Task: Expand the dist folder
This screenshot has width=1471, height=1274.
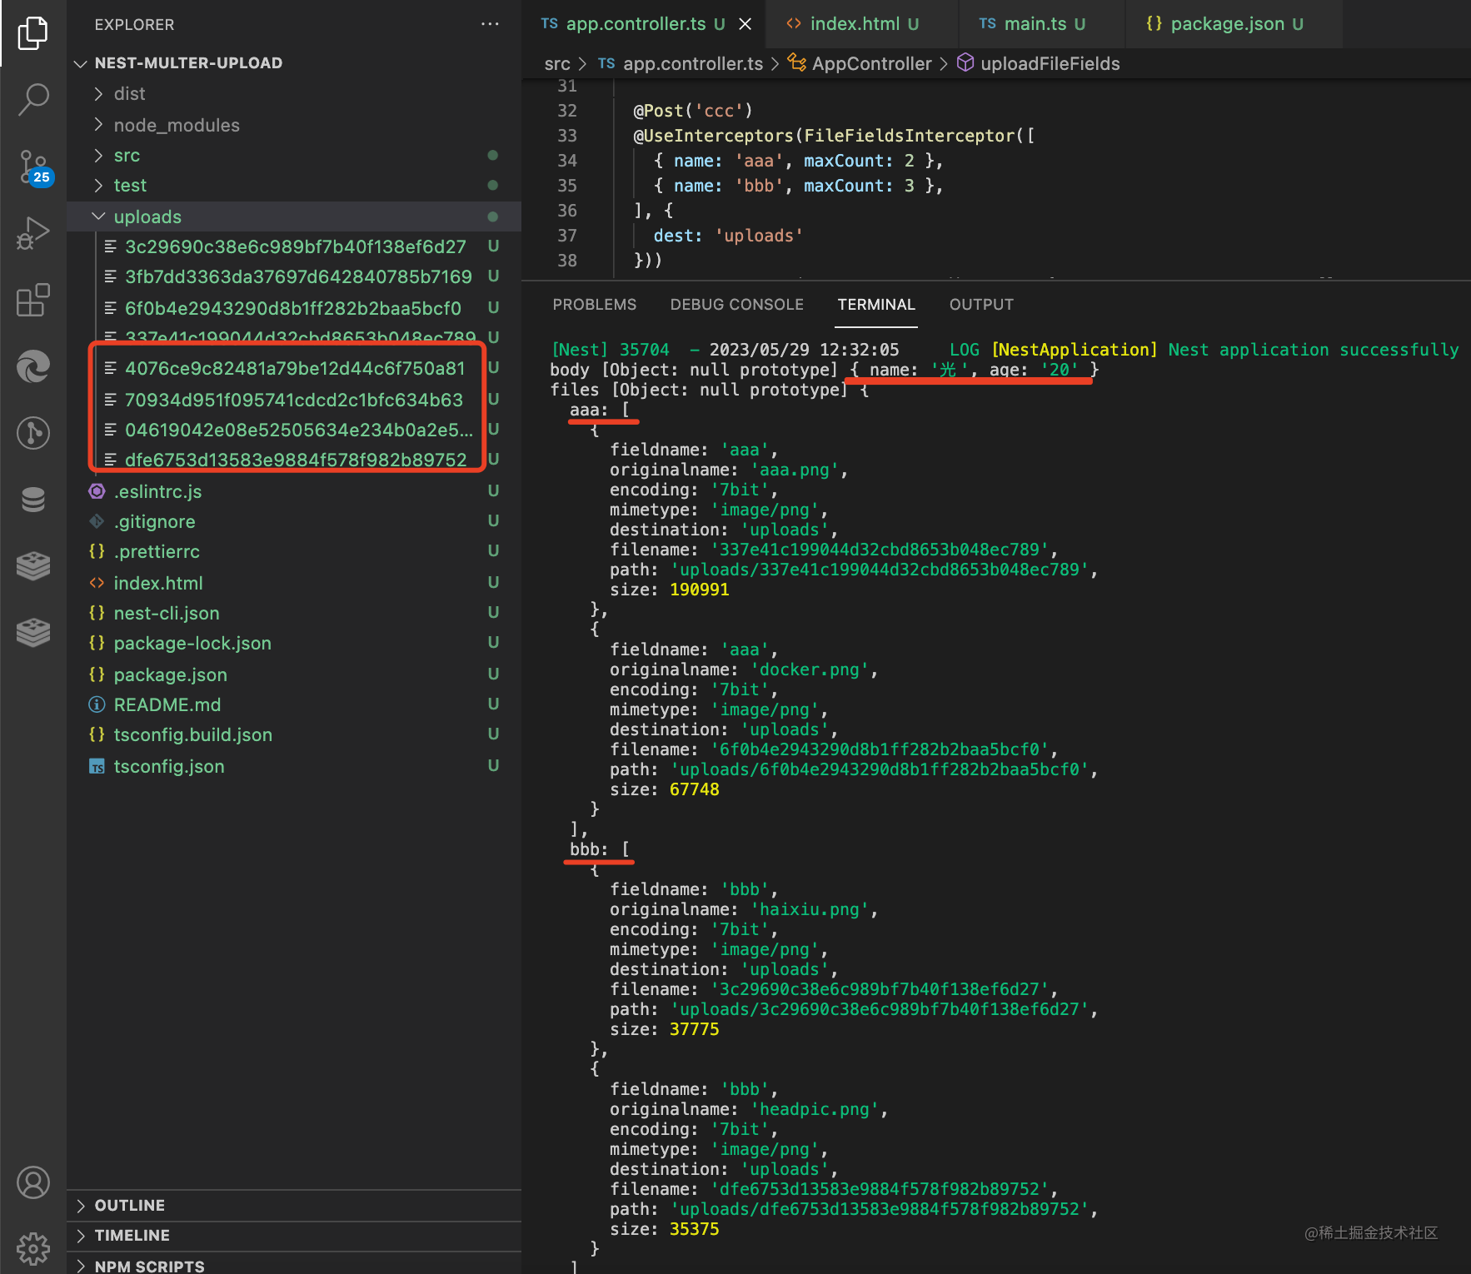Action: (x=129, y=94)
